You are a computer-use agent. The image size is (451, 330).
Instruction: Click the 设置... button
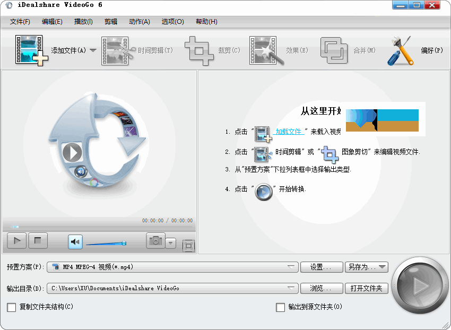point(322,267)
